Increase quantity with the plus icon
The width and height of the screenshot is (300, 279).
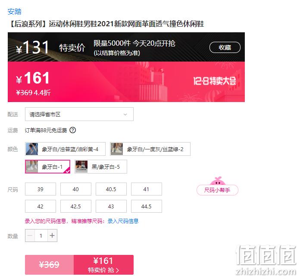tap(52, 236)
